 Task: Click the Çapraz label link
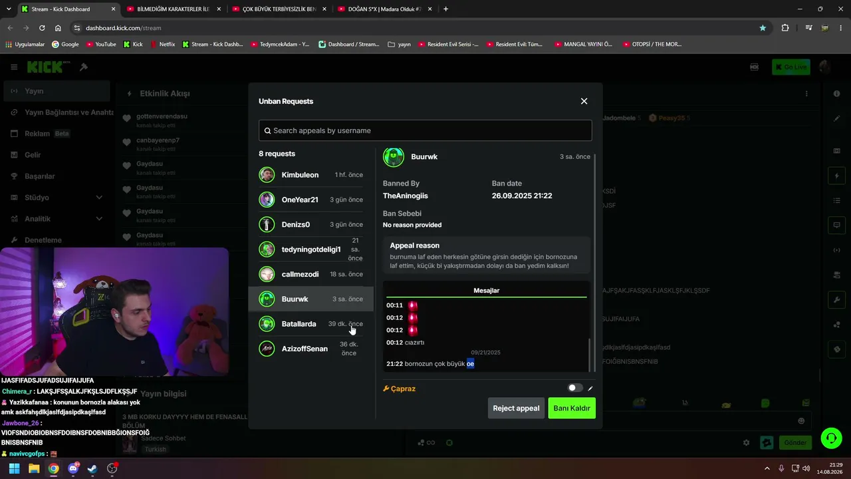click(x=400, y=389)
